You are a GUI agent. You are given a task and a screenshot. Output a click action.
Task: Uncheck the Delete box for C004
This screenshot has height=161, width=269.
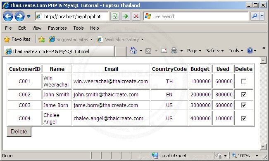244,118
